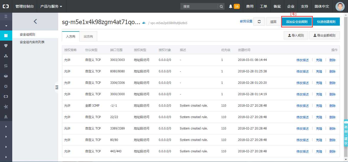Image resolution: width=348 pixels, height=162 pixels.
Task: Expand the sidebar down-caret section
Action: (6, 26)
